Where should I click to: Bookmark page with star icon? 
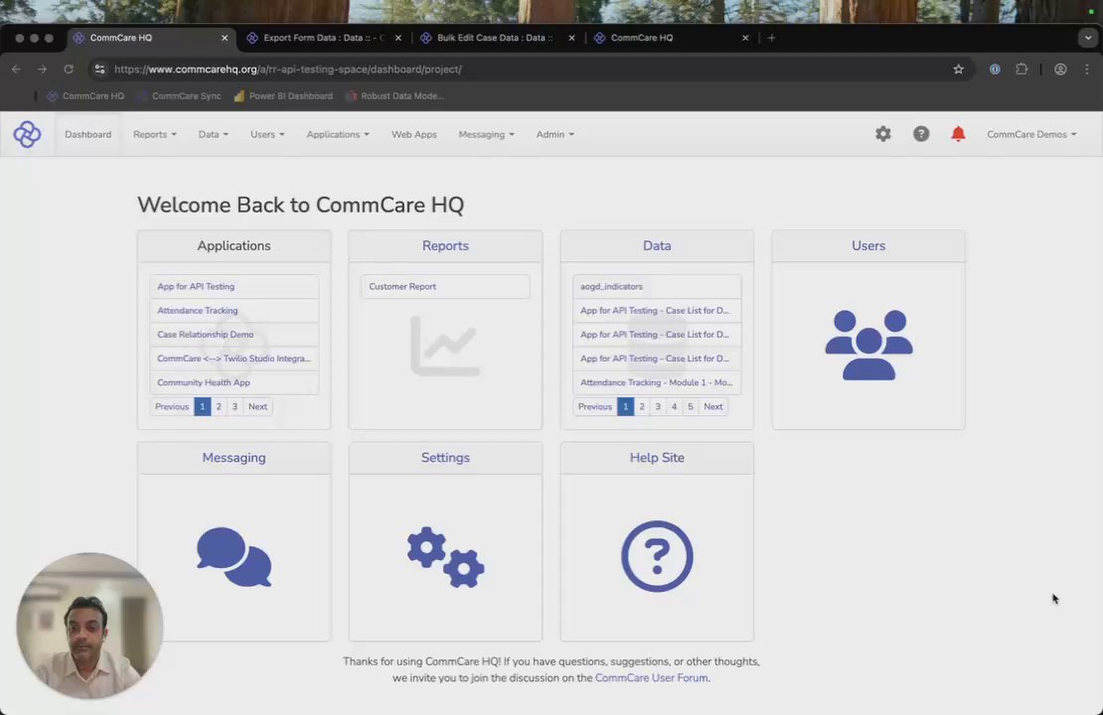958,69
